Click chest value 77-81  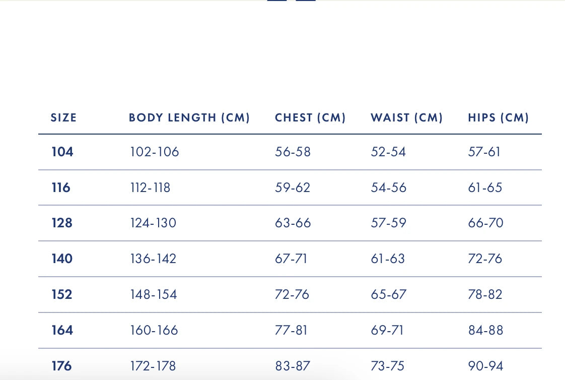click(x=291, y=330)
